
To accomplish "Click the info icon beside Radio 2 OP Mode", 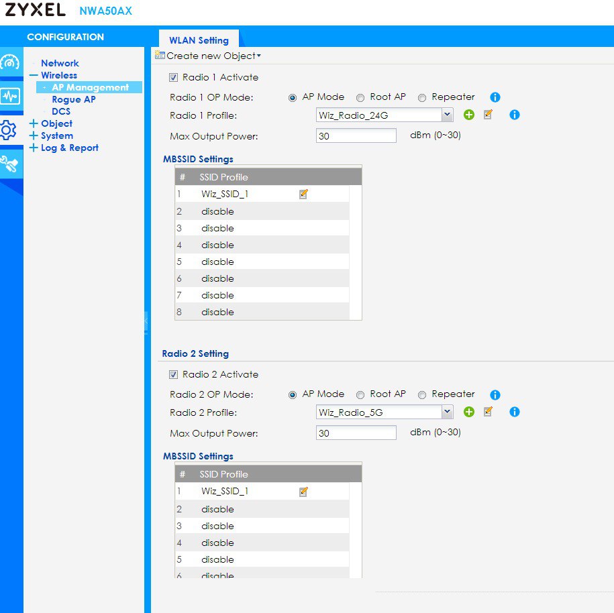I will pos(495,394).
